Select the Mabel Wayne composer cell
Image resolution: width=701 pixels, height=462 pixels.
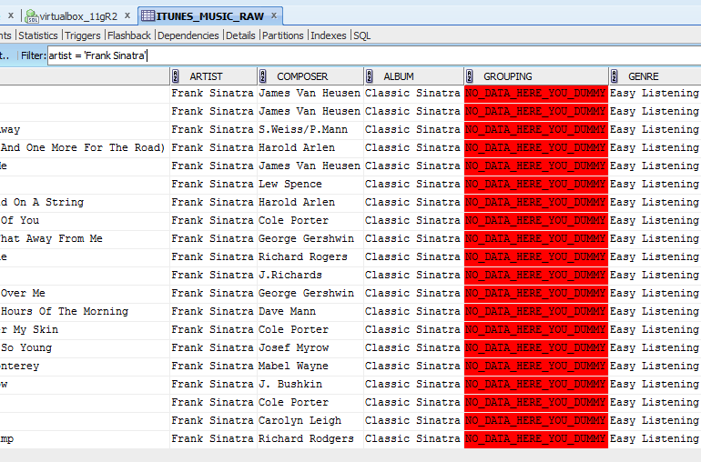pos(310,366)
